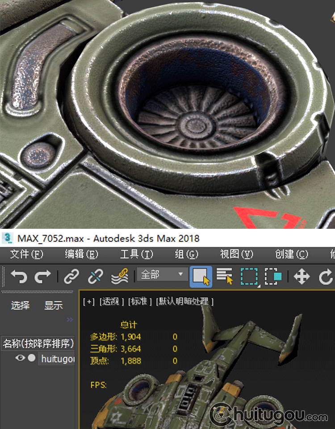Hide the huitugou object via its eye icon

click(20, 357)
